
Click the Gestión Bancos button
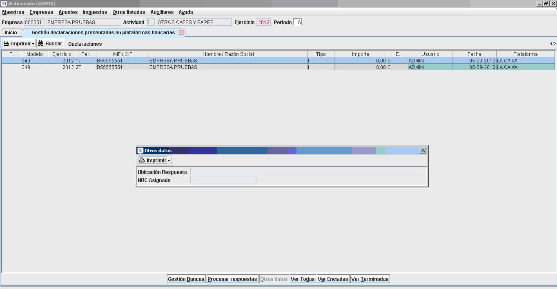click(x=186, y=279)
